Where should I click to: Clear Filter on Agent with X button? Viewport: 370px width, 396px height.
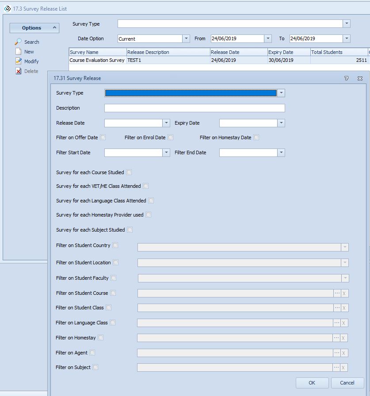(344, 353)
